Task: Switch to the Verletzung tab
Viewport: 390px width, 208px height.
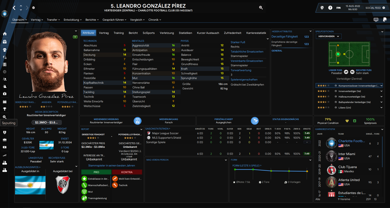Action: tap(167, 33)
